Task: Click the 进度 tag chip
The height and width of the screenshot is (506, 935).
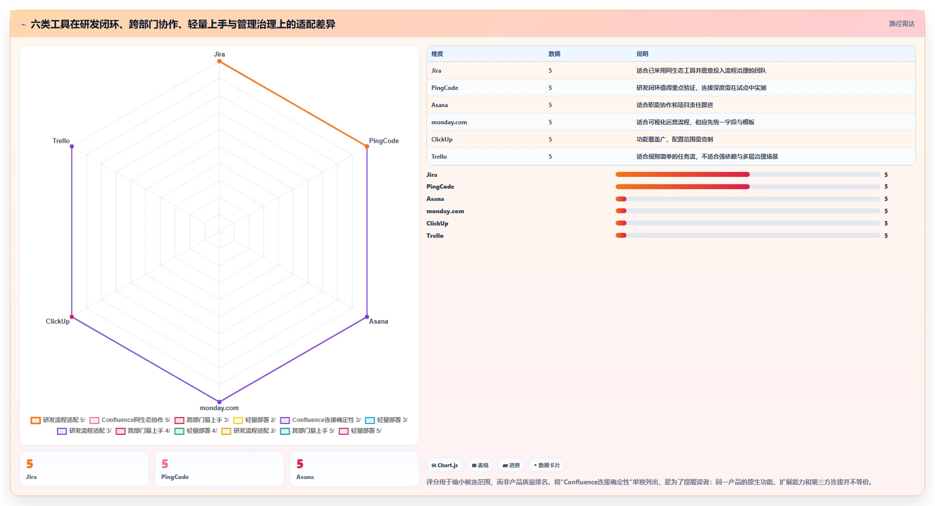Action: 511,465
